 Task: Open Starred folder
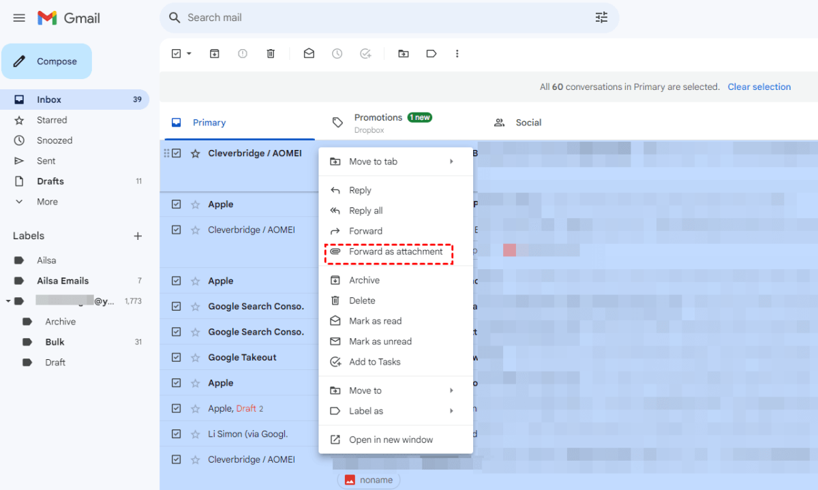pyautogui.click(x=75, y=120)
